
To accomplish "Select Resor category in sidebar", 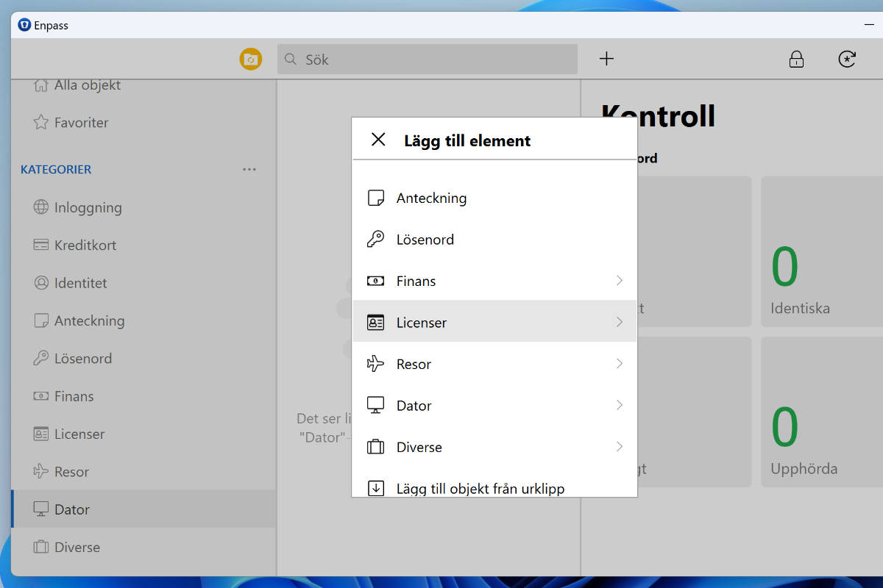I will [143, 472].
